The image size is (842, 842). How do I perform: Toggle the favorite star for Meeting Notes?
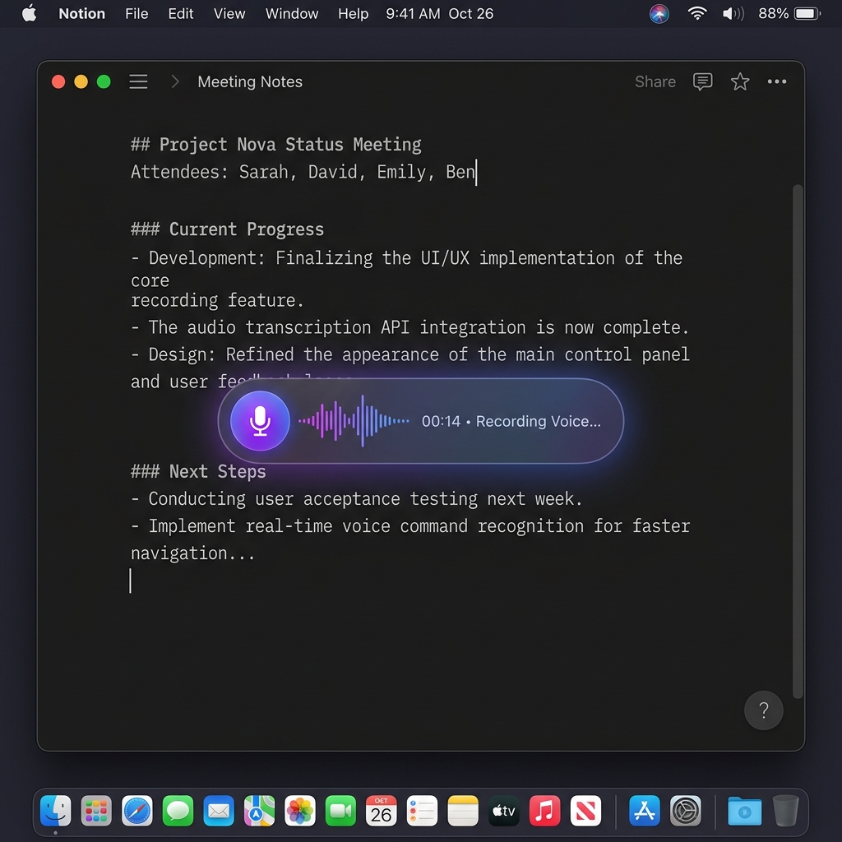pyautogui.click(x=740, y=81)
